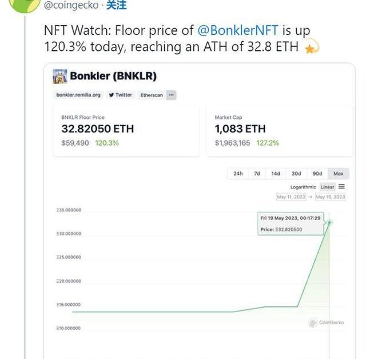Edit the start date May 11, 2023 field
The width and height of the screenshot is (366, 359).
coord(291,197)
